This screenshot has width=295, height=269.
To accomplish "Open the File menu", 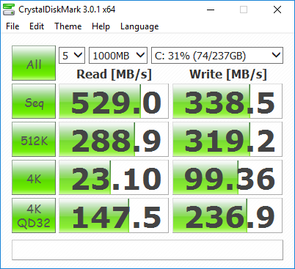I will click(12, 26).
